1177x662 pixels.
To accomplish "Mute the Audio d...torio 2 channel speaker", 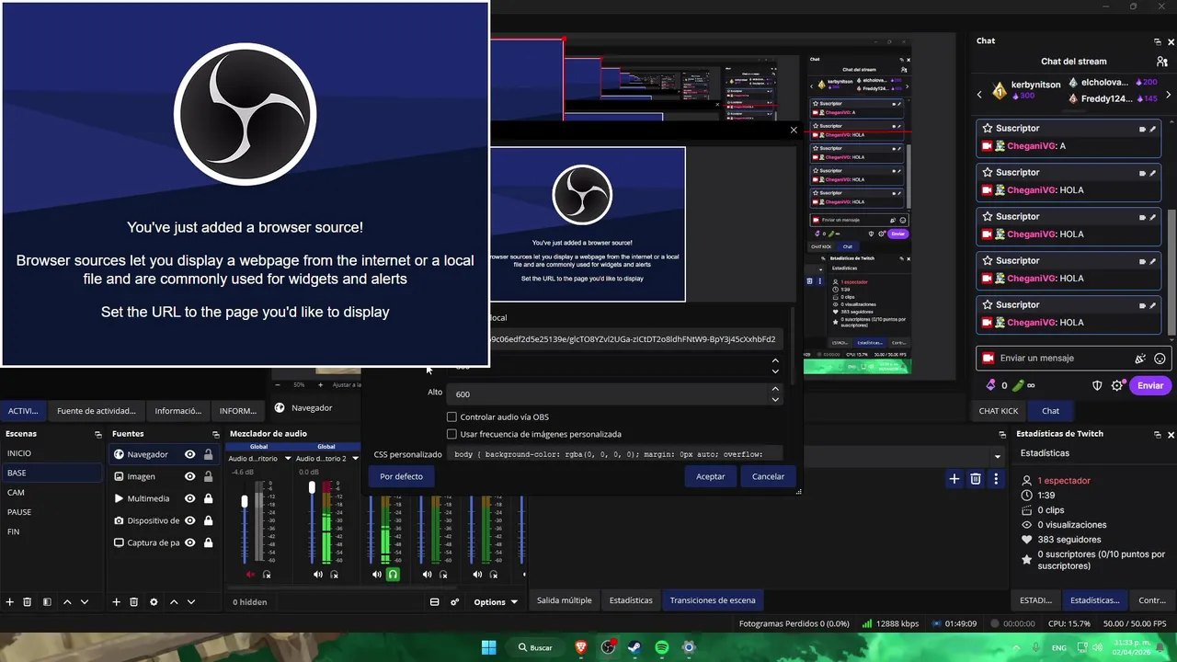I will [318, 575].
